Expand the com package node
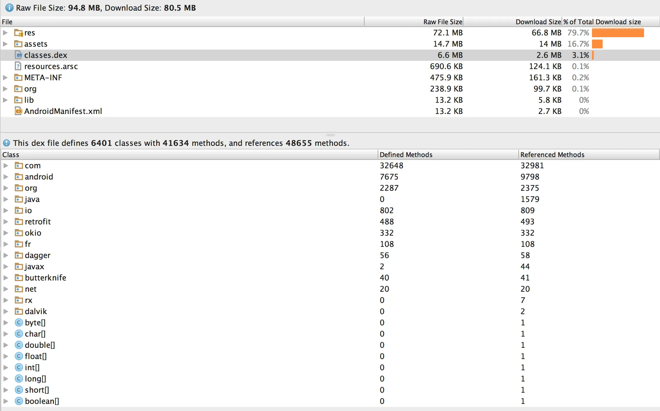The image size is (660, 411). click(6, 166)
